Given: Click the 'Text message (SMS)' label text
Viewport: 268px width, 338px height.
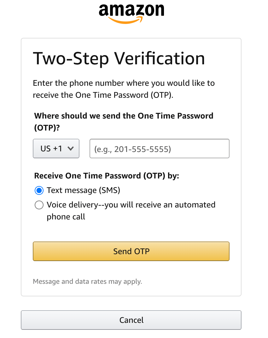Looking at the screenshot, I should click(84, 190).
